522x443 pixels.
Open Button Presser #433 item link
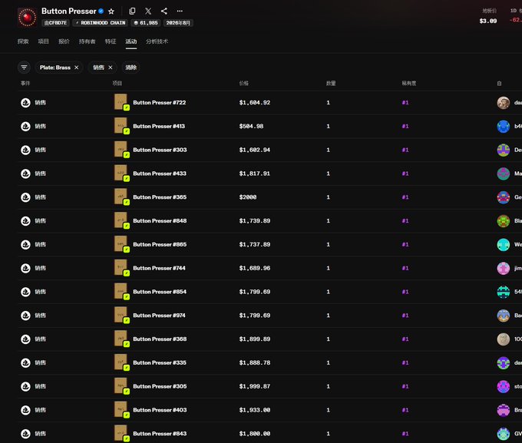pos(160,174)
